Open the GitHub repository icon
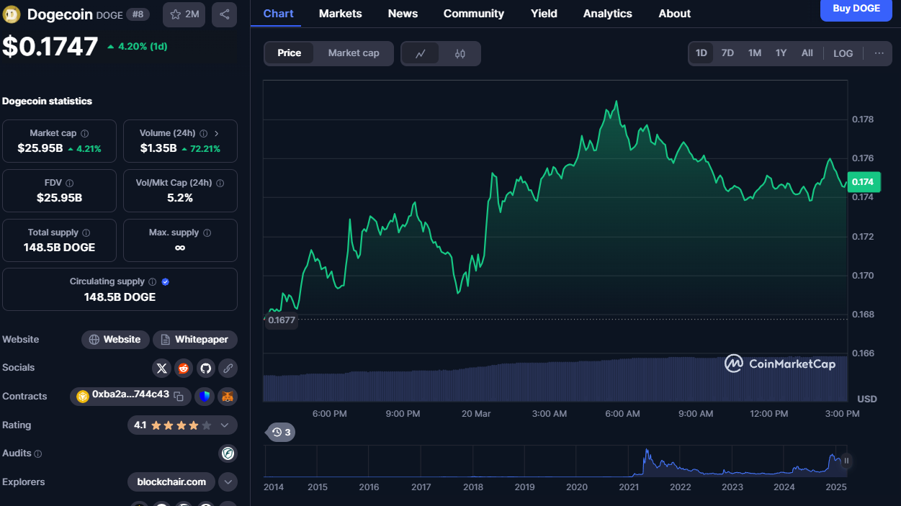901x506 pixels. (x=206, y=368)
